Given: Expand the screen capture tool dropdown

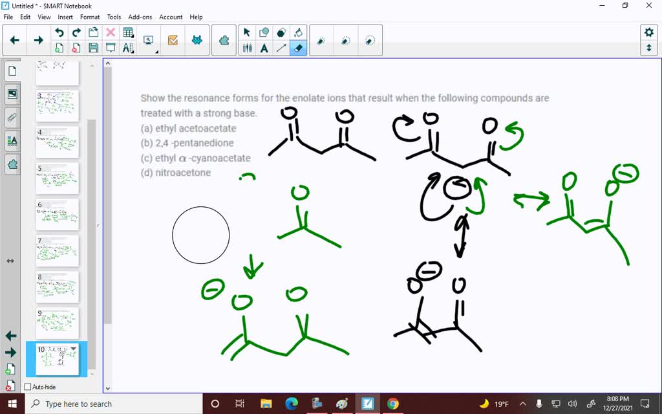Looking at the screenshot, I should pos(156,51).
